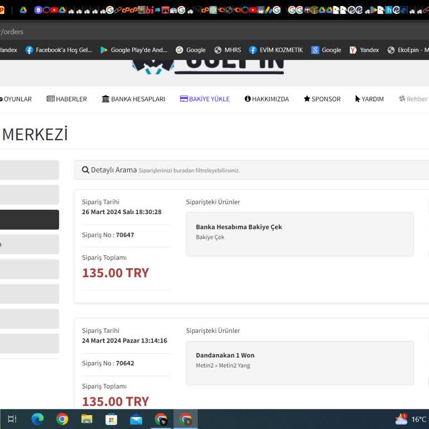Select order date 24 Mart 2024 Pazar 13:14:16
The image size is (429, 429).
[125, 341]
